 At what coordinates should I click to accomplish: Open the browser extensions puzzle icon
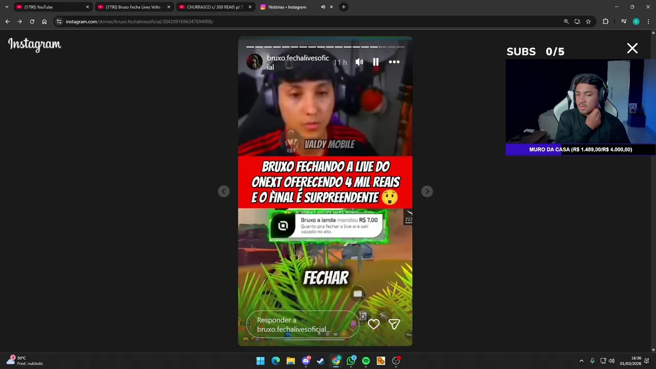pyautogui.click(x=606, y=22)
